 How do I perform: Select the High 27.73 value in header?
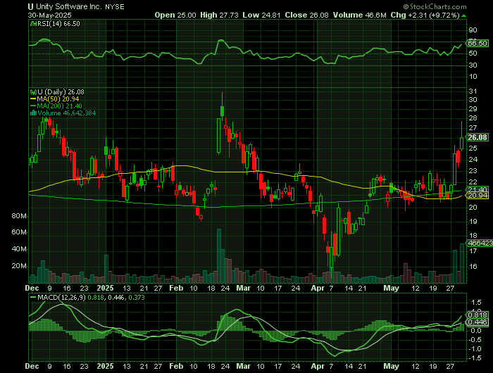tap(219, 15)
